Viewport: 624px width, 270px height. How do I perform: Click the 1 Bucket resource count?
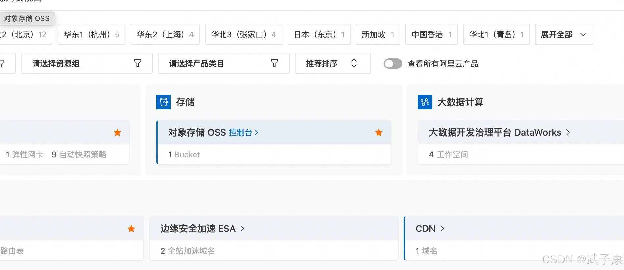click(x=184, y=155)
